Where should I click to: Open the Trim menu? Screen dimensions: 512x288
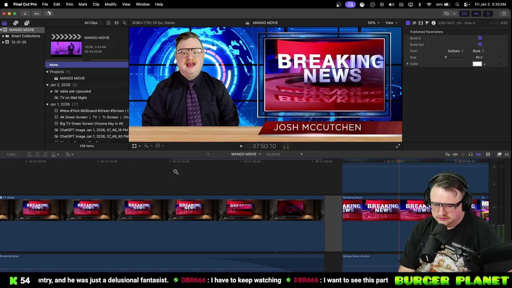[69, 4]
